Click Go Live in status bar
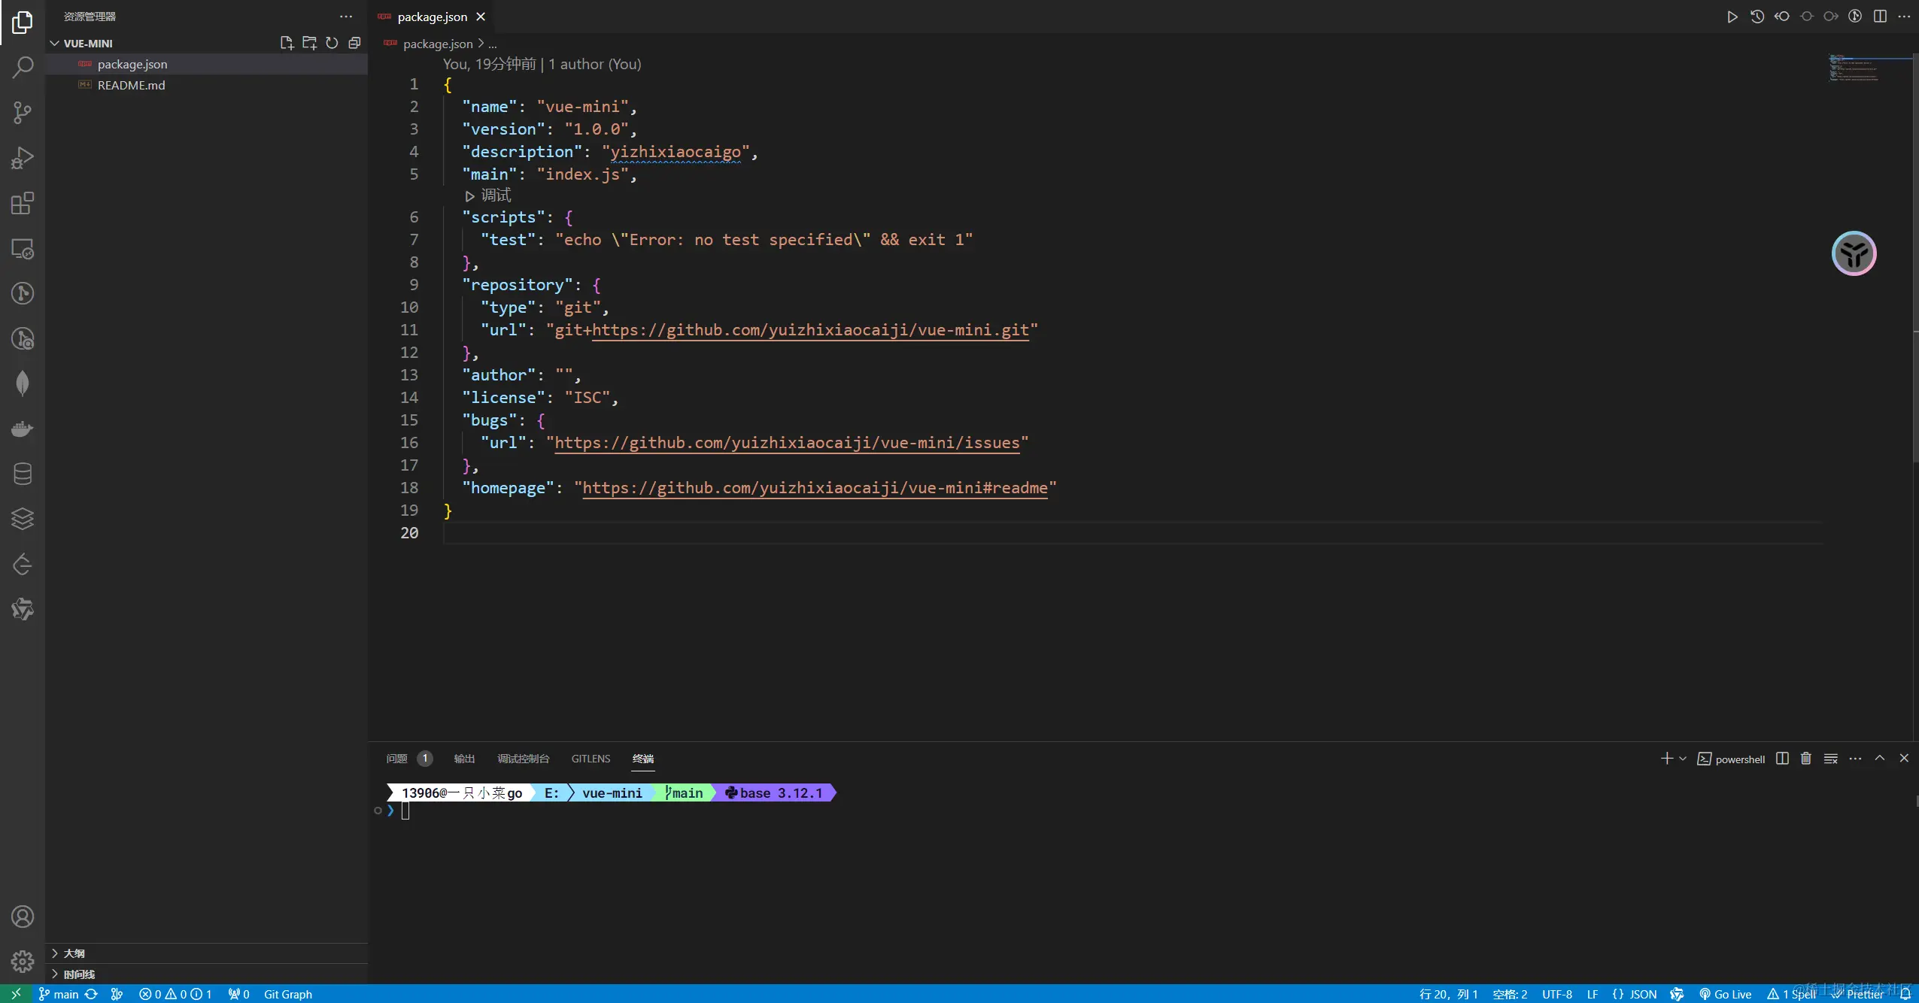Viewport: 1919px width, 1003px height. (x=1725, y=994)
